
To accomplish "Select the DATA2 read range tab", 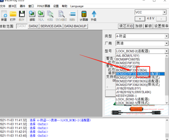I will coord(33,26).
